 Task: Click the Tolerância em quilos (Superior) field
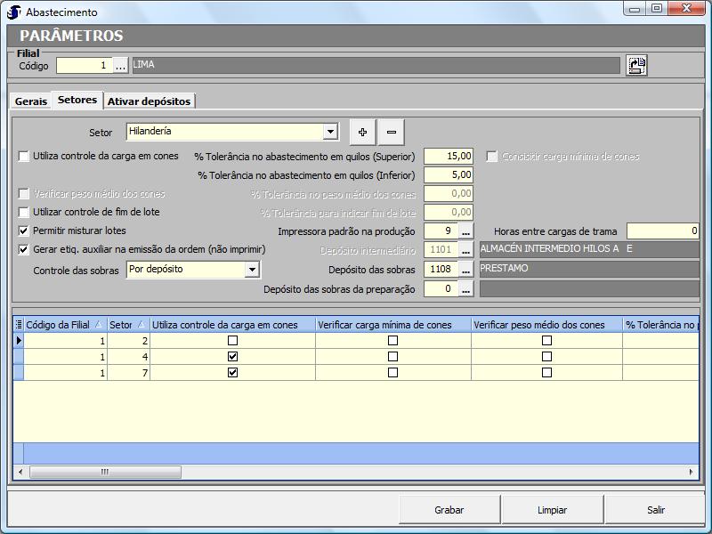pos(449,156)
